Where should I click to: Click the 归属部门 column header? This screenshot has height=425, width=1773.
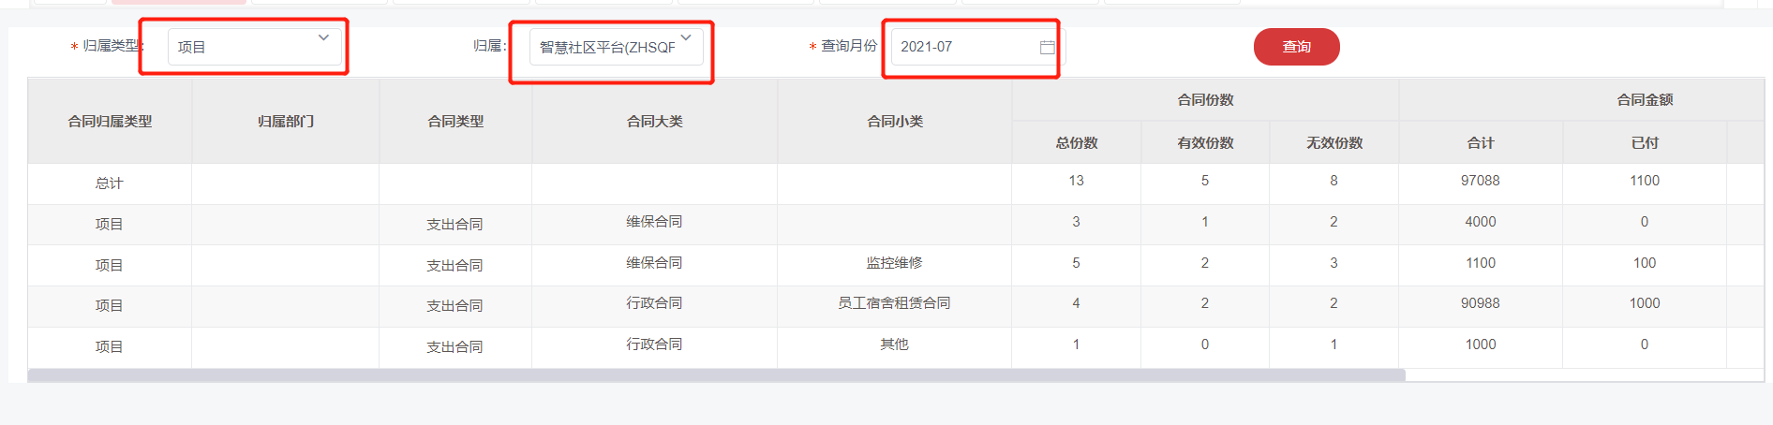point(286,122)
